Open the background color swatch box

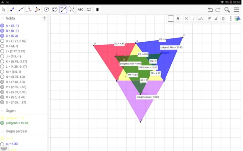(171, 19)
